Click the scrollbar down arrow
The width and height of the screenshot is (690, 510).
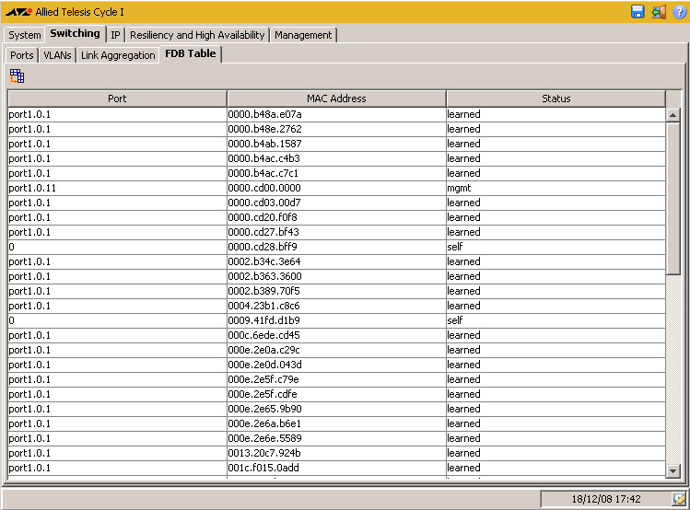point(673,470)
